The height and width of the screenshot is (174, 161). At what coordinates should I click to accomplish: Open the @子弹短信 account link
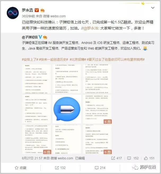tap(30, 37)
